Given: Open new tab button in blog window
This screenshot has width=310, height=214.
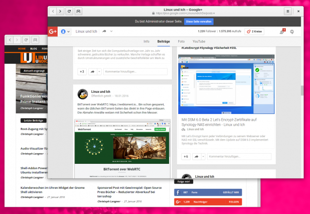Looking at the screenshot, I should pyautogui.click(x=35, y=40).
